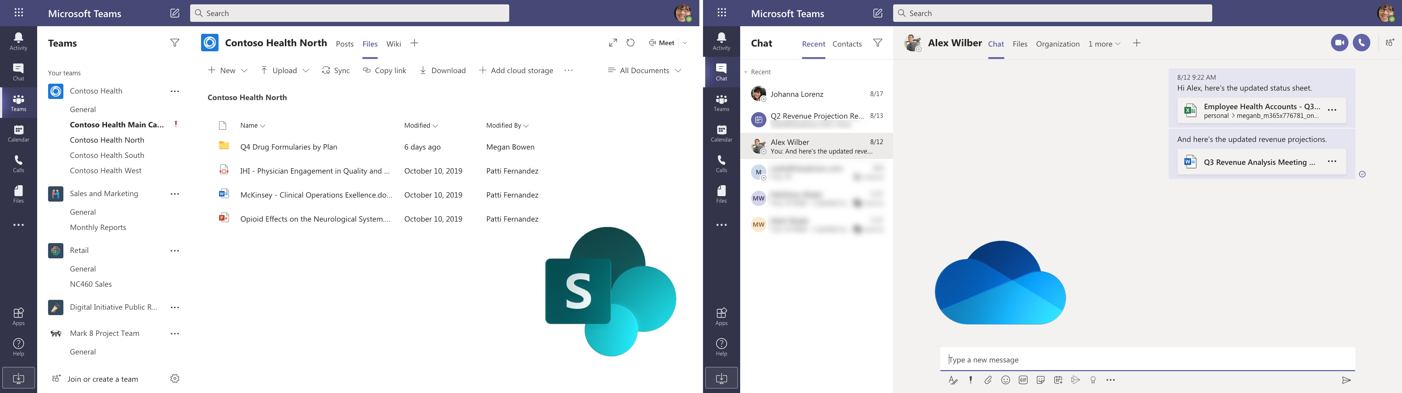The image size is (1402, 393).
Task: Open the Calendar in the left Teams sidebar
Action: pyautogui.click(x=19, y=132)
